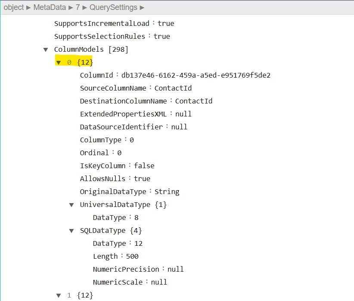Viewport: 354px width, 301px height.
Task: Select UniversalDataType key label
Action: pyautogui.click(x=115, y=205)
